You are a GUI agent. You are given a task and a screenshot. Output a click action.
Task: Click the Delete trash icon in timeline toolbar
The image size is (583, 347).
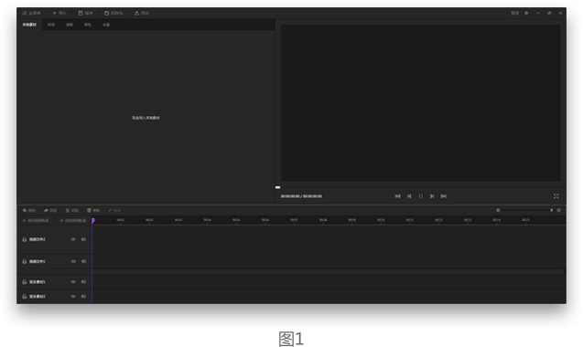tap(90, 210)
